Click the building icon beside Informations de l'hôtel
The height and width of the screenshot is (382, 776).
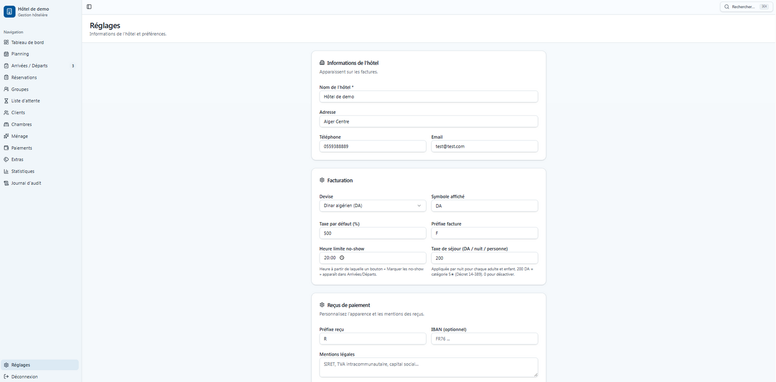coord(322,63)
